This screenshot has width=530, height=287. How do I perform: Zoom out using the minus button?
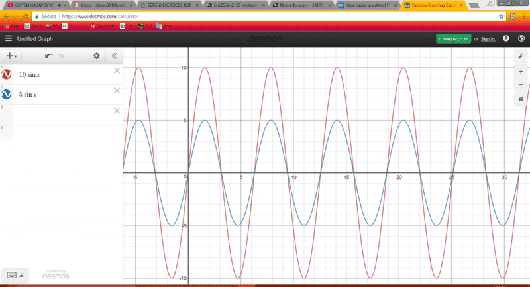pos(520,85)
